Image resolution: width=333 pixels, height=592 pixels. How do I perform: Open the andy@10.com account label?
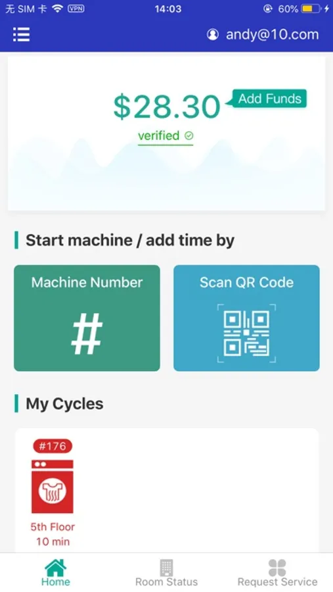point(273,34)
